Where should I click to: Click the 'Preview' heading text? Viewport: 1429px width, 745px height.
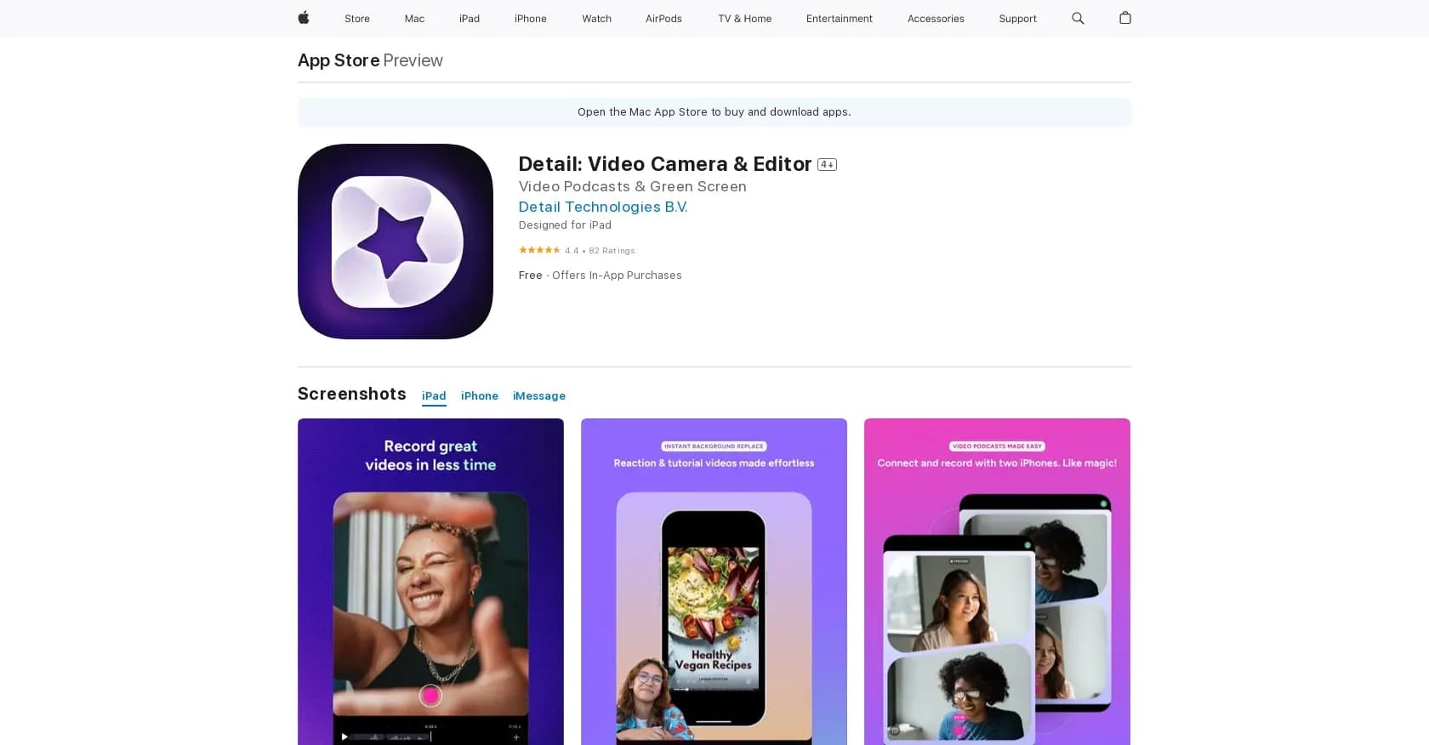tap(413, 60)
